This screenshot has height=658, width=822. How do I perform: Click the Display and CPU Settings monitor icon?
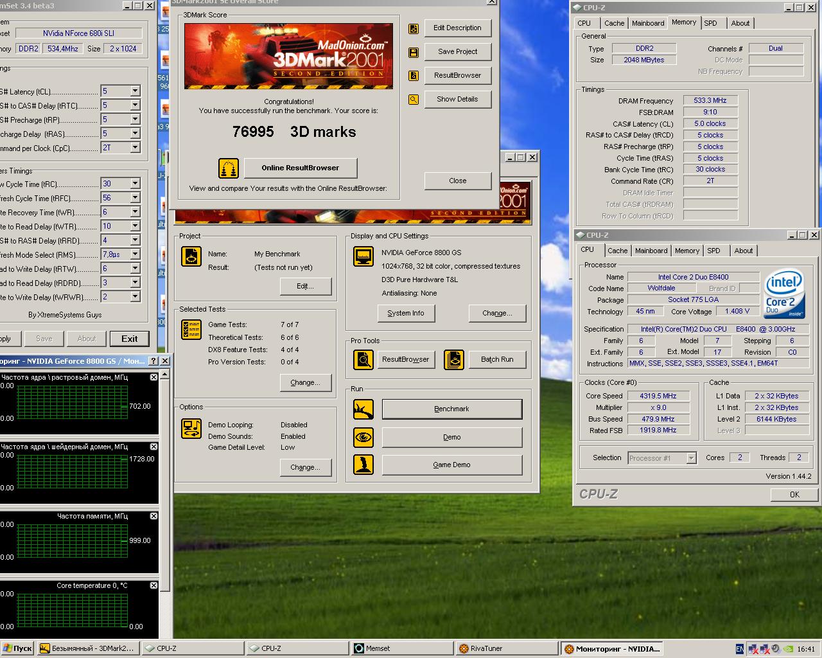[x=363, y=256]
